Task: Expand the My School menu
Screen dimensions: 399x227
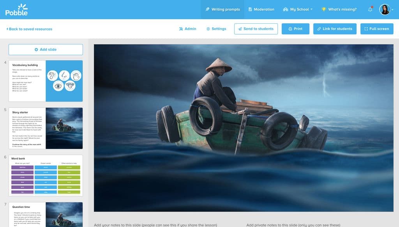Action: 298,9
